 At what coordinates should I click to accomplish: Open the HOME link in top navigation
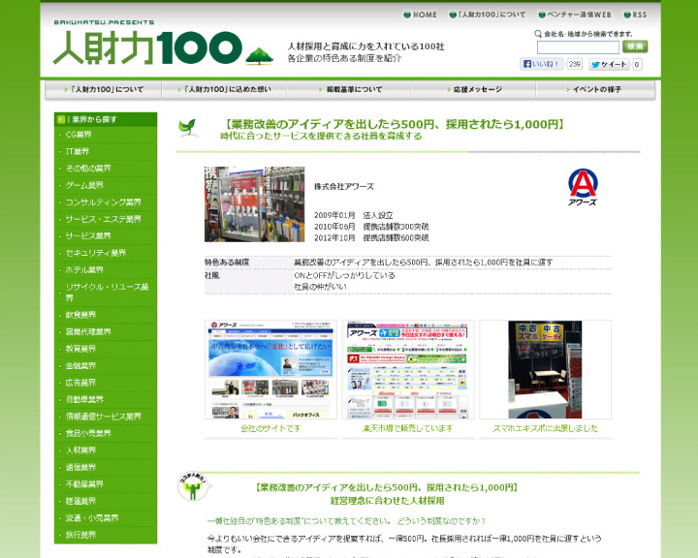(x=420, y=15)
